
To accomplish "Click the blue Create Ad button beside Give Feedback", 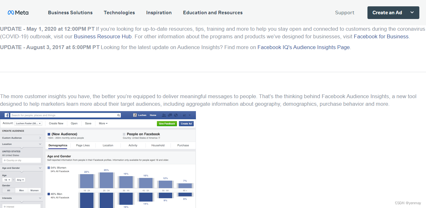I will coord(186,124).
